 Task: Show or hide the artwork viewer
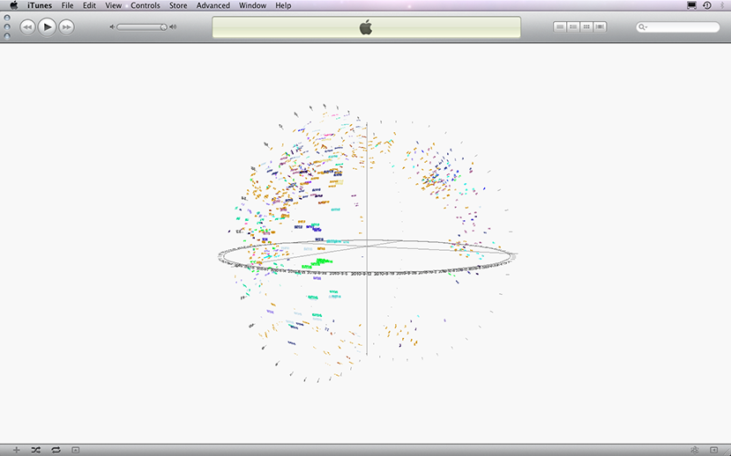coord(76,449)
